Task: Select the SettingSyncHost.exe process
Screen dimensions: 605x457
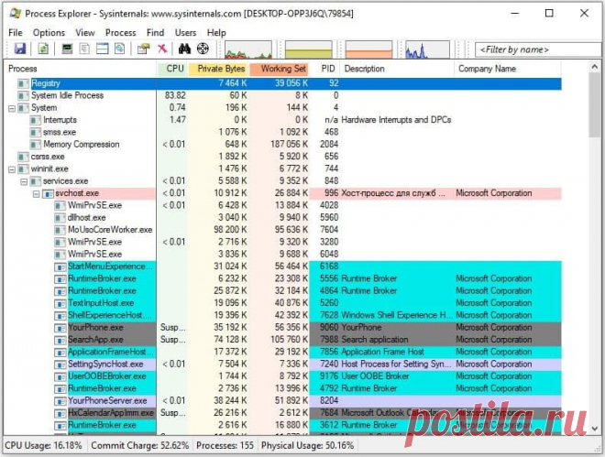Action: [282, 365]
